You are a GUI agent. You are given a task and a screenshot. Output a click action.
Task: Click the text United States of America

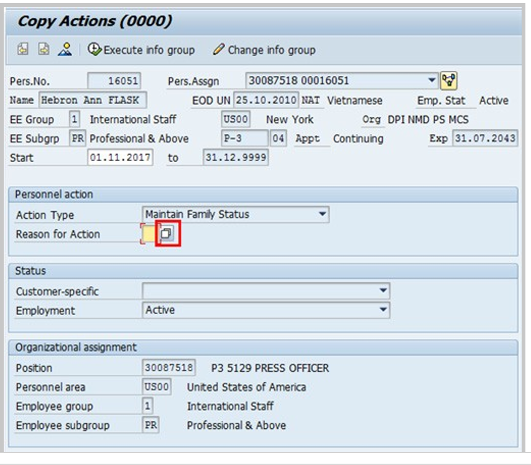246,387
